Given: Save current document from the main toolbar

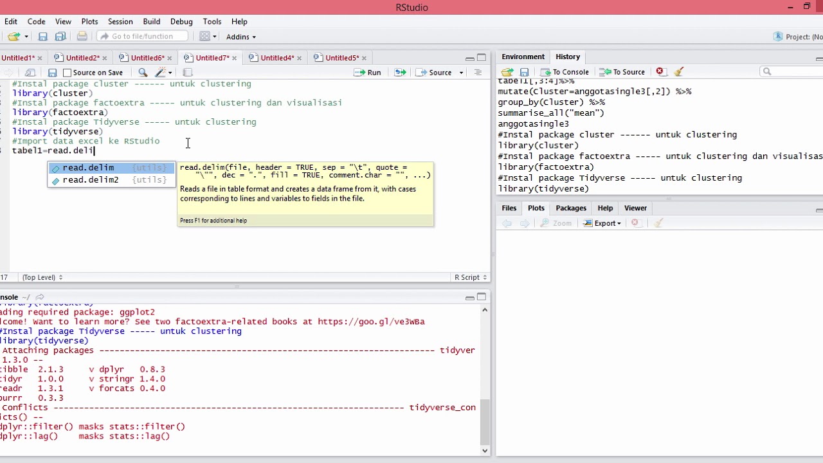Looking at the screenshot, I should click(x=42, y=37).
